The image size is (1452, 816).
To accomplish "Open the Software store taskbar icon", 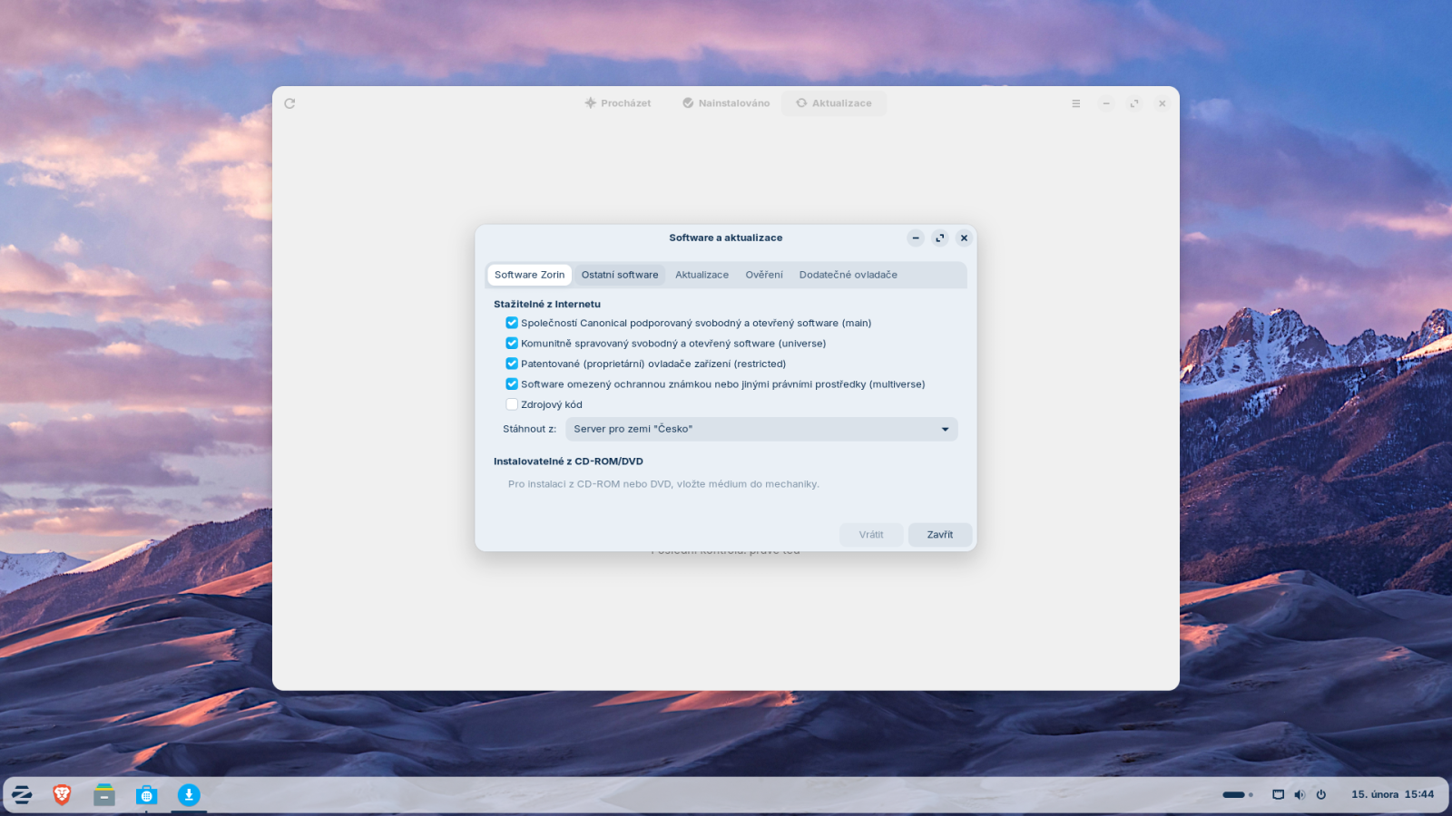I will tap(146, 795).
